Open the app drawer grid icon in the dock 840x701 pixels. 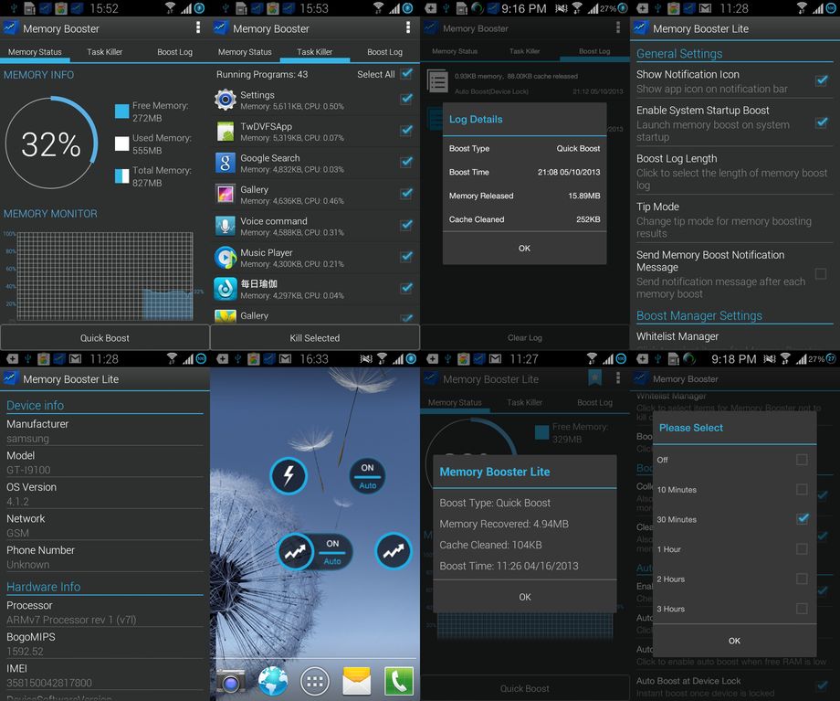click(x=315, y=682)
